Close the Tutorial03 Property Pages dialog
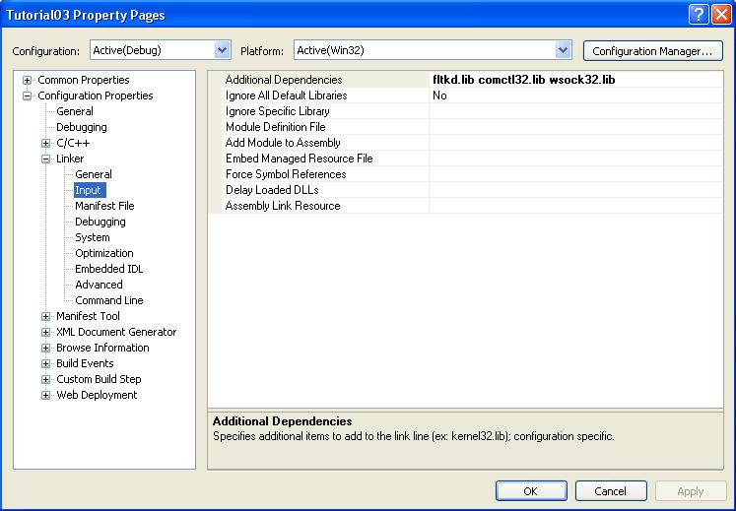736x511 pixels. [x=721, y=15]
